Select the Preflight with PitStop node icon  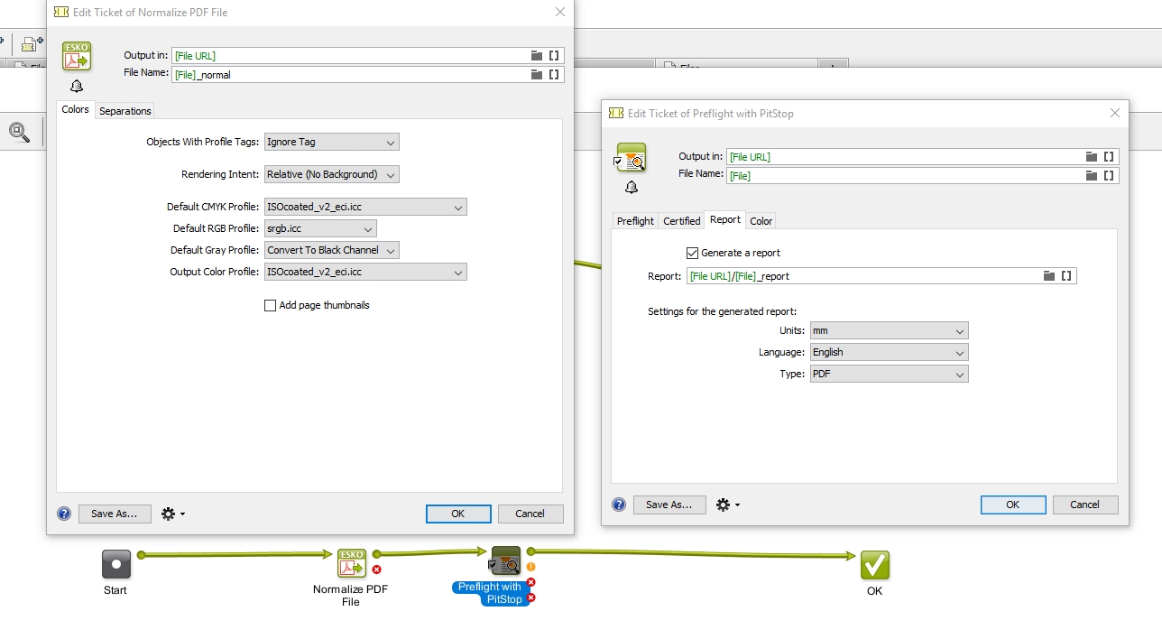pyautogui.click(x=506, y=560)
